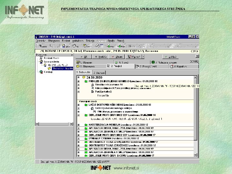Open the dropdown arrow next to Papir button
The width and height of the screenshot is (232, 174).
tap(143, 57)
